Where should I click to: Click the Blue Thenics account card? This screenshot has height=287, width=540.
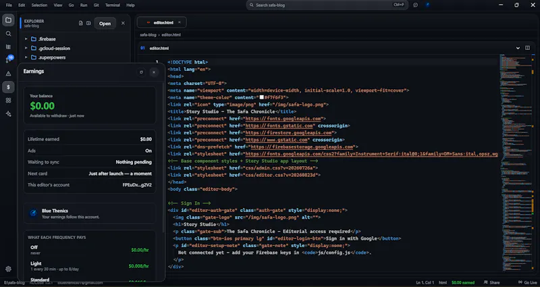coord(90,213)
